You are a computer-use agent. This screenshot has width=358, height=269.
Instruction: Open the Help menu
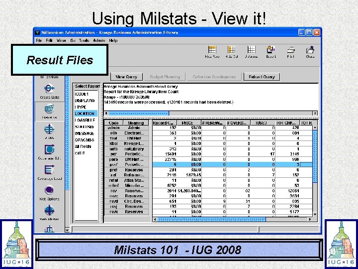[113, 40]
